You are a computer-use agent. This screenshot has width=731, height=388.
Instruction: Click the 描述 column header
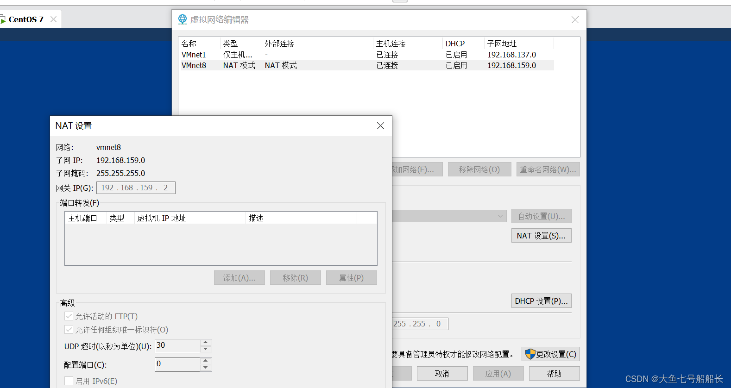point(301,218)
